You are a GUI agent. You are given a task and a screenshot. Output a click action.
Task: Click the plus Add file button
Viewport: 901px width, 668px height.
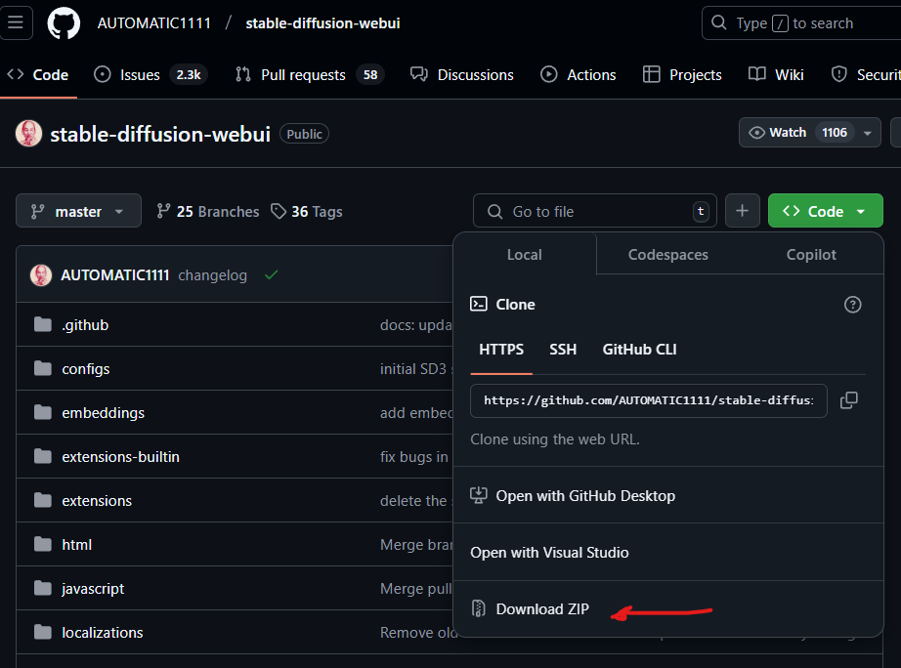tap(743, 211)
